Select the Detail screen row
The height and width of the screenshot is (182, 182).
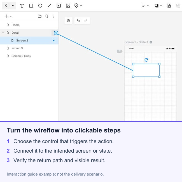(29, 33)
